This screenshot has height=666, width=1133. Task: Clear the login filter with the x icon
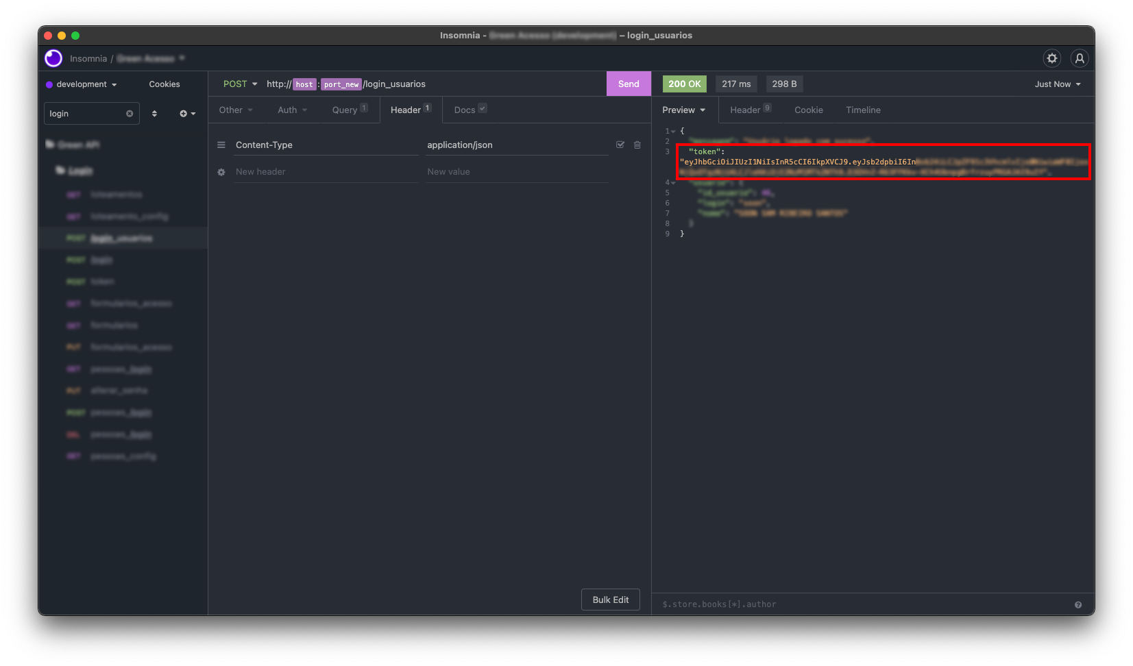click(130, 114)
